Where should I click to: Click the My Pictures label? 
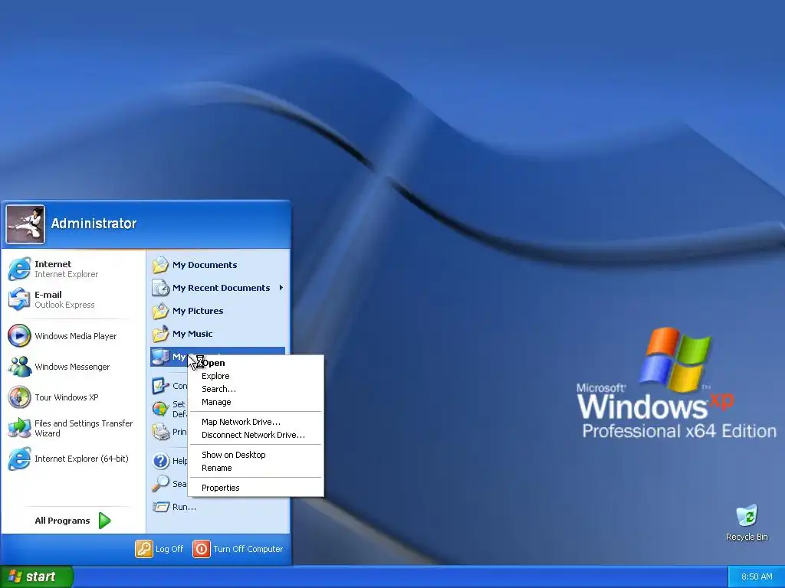(198, 311)
